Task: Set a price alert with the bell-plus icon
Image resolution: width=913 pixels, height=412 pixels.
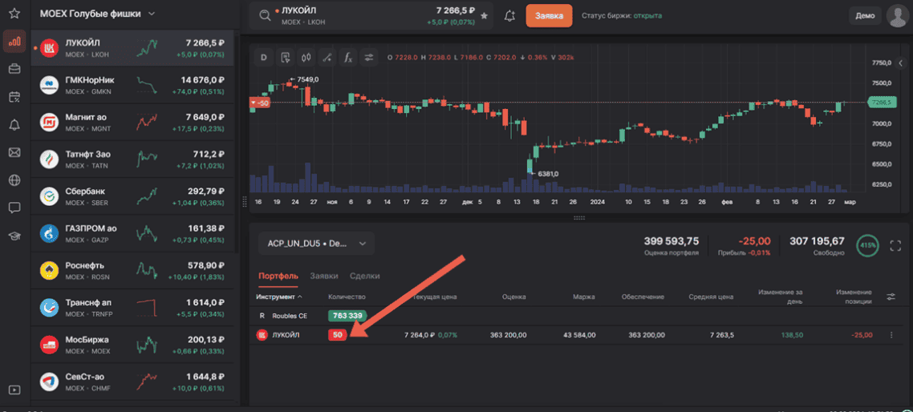Action: 509,16
